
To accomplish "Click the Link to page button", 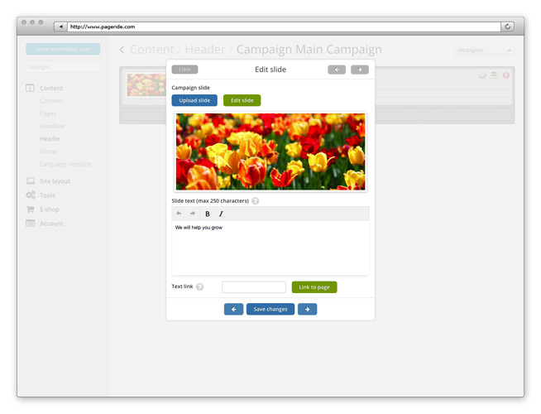I will tap(314, 287).
